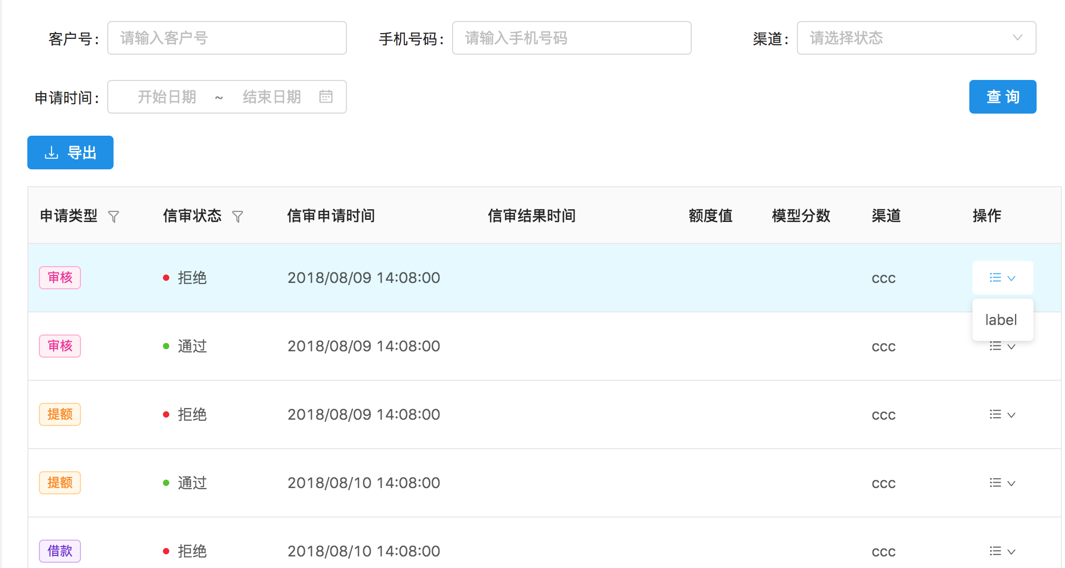Click the 审核 tag in first row
Screen dimensions: 1065x568
[60, 278]
